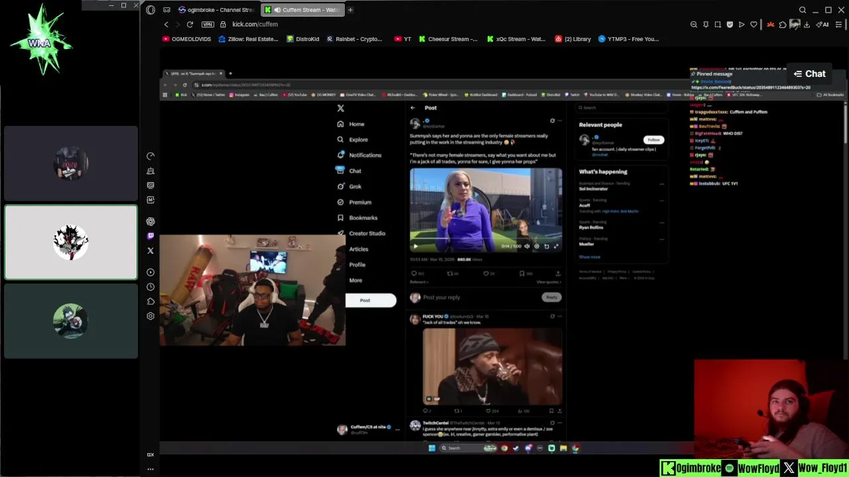
Task: Open the X messenger icon in Opera sidebar
Action: point(151,250)
